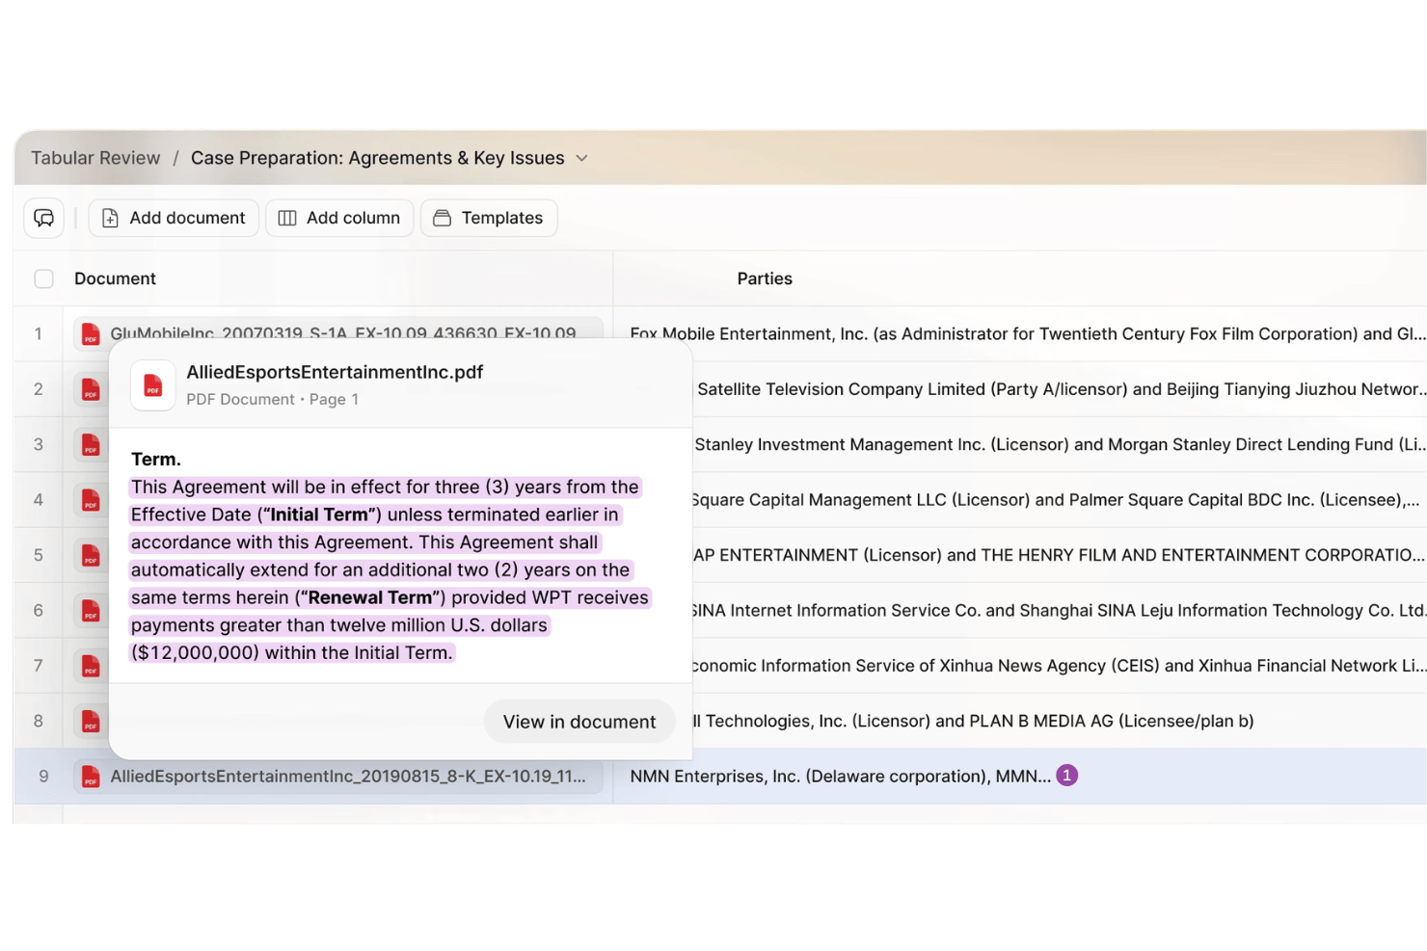1427x951 pixels.
Task: Open the purple citation badge numbered 1
Action: coord(1066,776)
